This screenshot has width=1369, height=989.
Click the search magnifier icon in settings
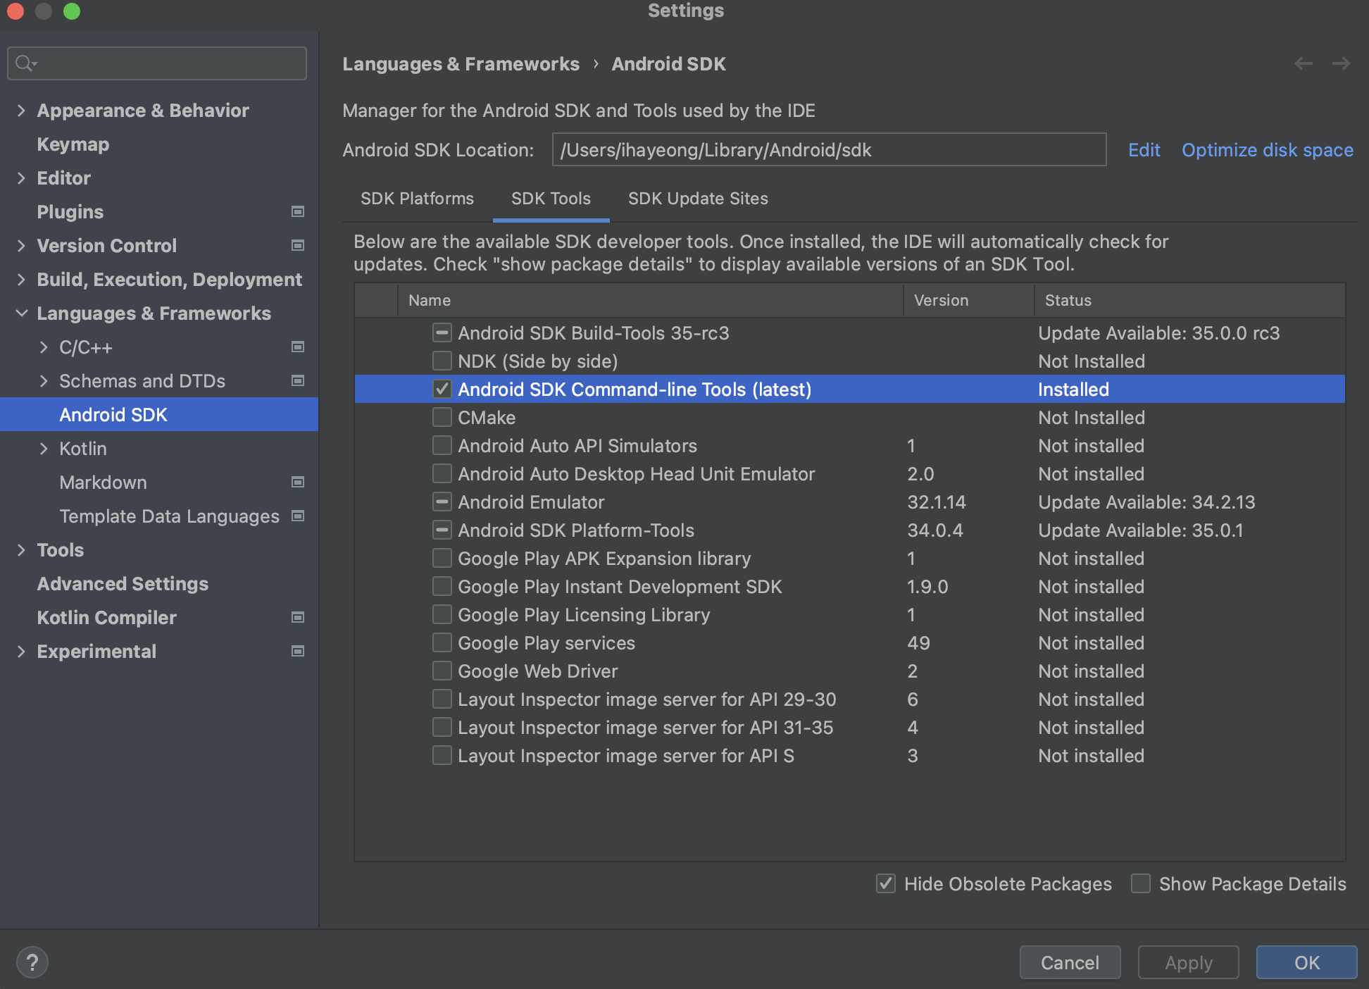pyautogui.click(x=25, y=63)
